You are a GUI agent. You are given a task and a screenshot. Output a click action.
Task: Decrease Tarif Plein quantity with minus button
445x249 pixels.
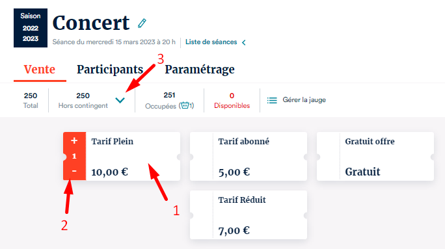[x=74, y=171]
